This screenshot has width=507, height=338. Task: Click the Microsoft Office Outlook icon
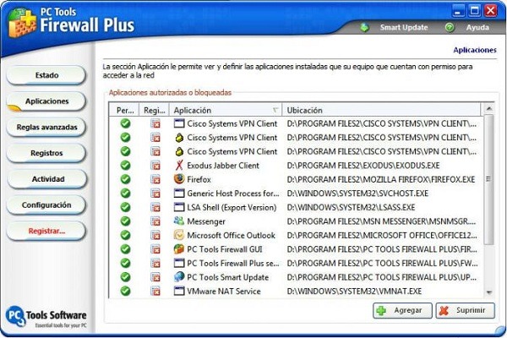pos(179,235)
